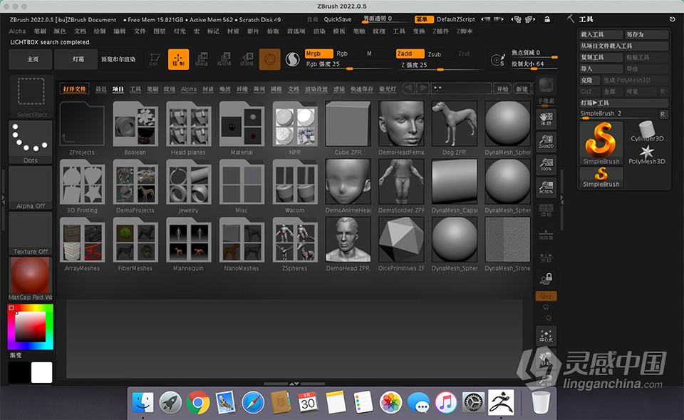Click the 导入 import button

(x=601, y=68)
